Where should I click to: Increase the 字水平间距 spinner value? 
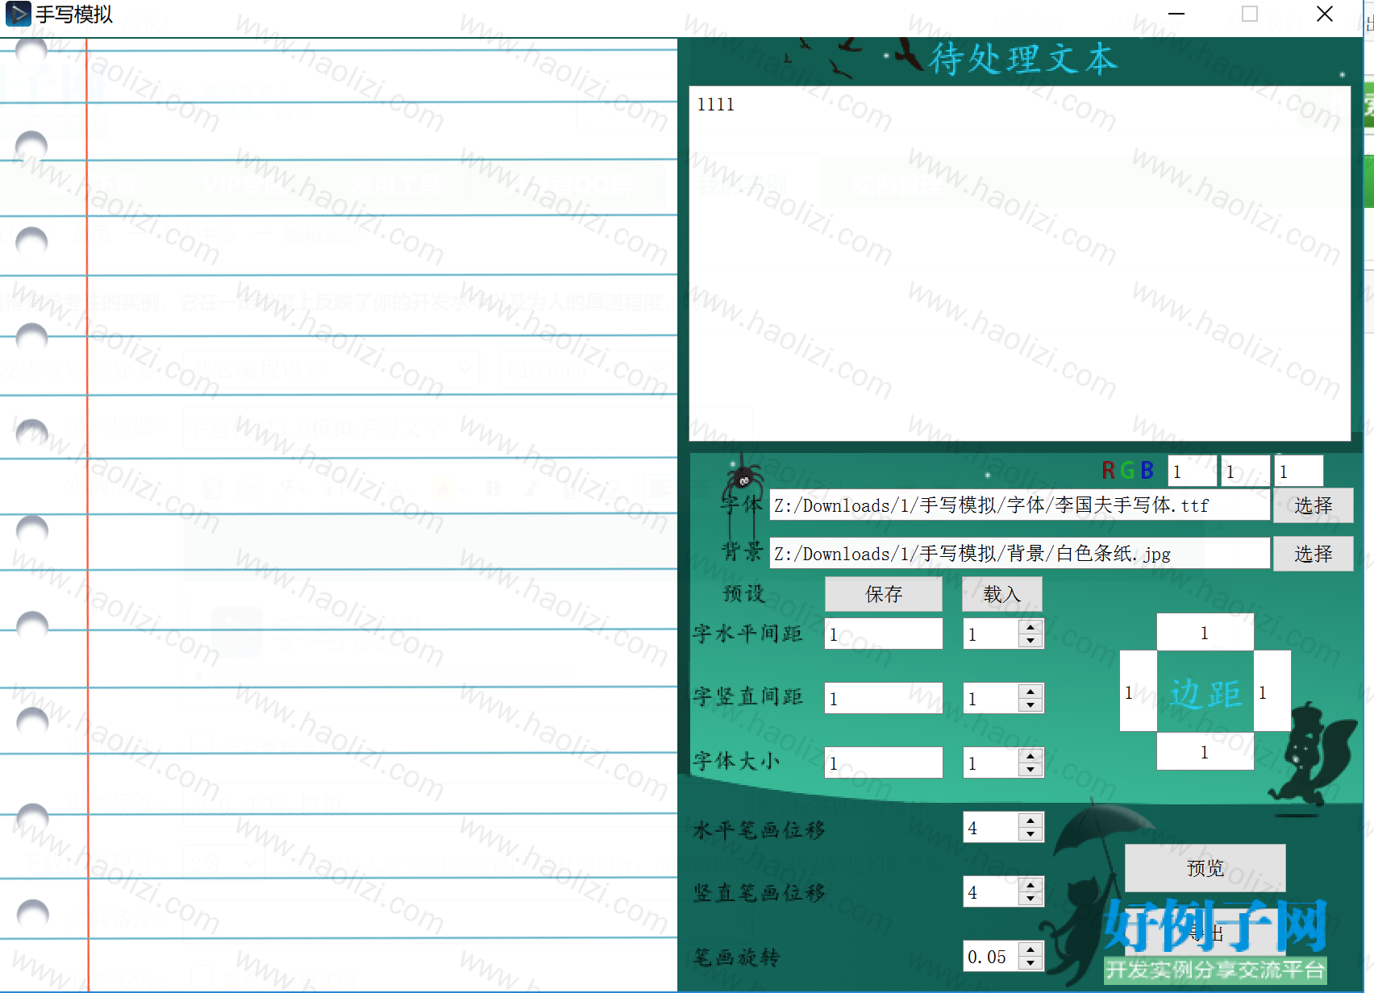point(1030,626)
